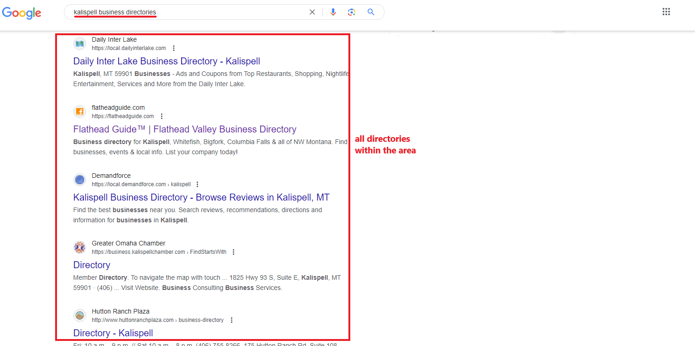Click the https://flatheadguide.com URL
The image size is (695, 346).
(x=123, y=116)
